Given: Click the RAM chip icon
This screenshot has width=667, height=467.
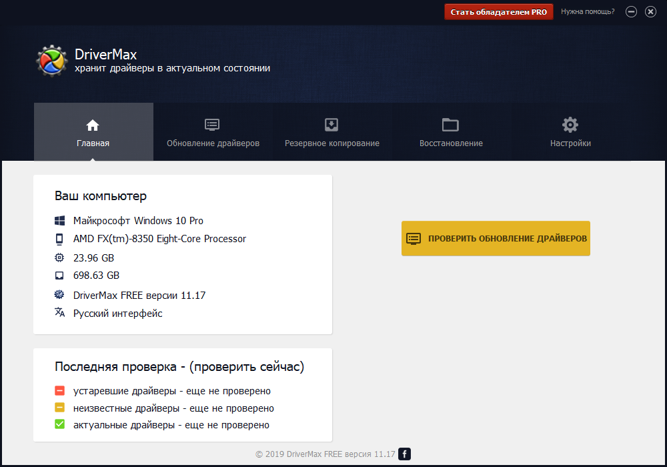Looking at the screenshot, I should (x=59, y=258).
